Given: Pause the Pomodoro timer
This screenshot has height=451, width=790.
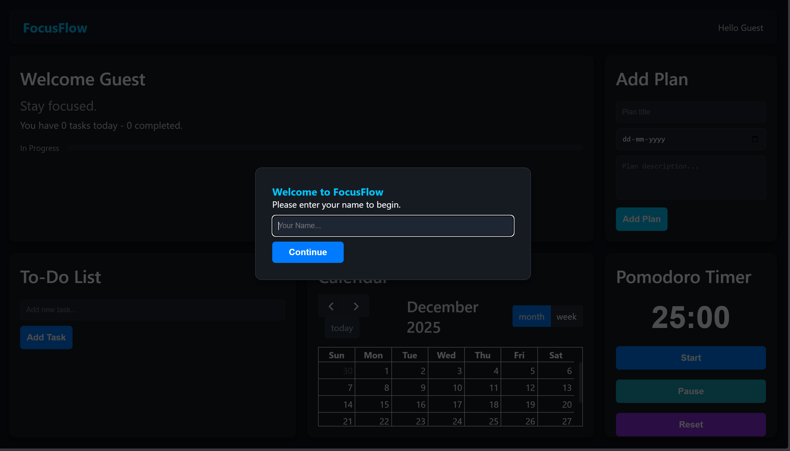Looking at the screenshot, I should [691, 391].
